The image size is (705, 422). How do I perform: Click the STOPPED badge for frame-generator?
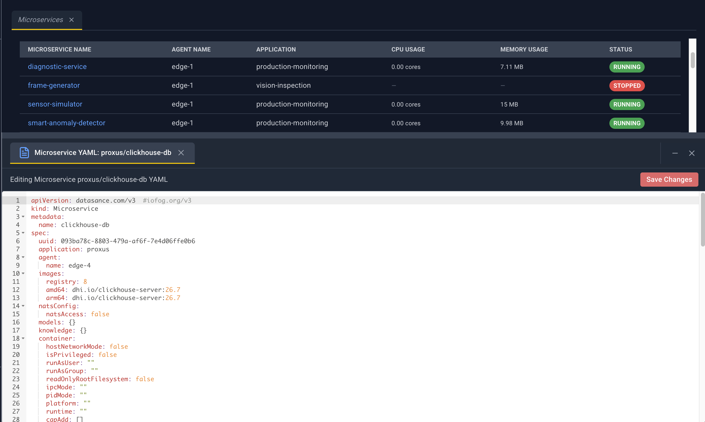point(627,86)
